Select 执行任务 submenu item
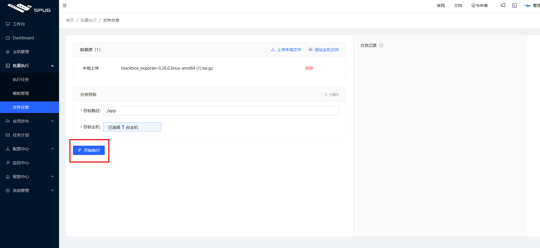This screenshot has width=540, height=248. [x=30, y=79]
